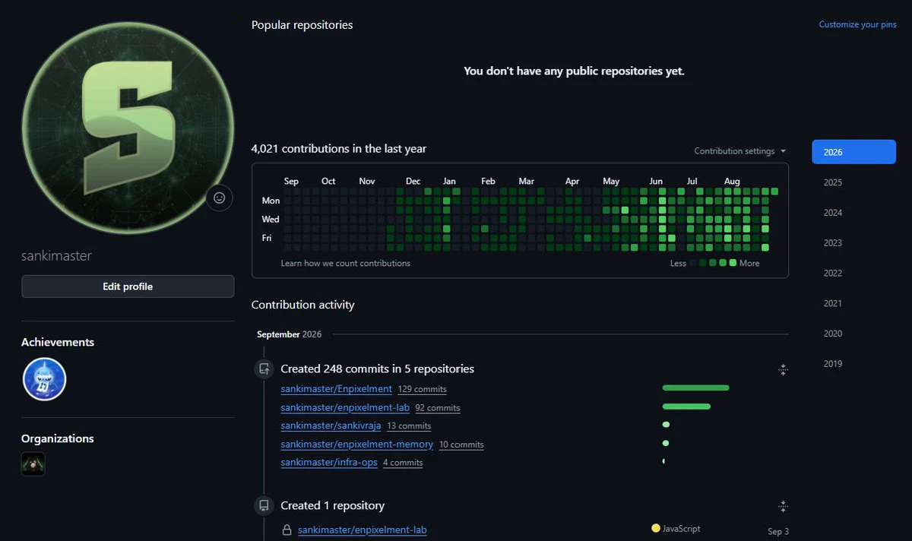Image resolution: width=912 pixels, height=541 pixels.
Task: Click the Organizations heading
Action: 58,438
